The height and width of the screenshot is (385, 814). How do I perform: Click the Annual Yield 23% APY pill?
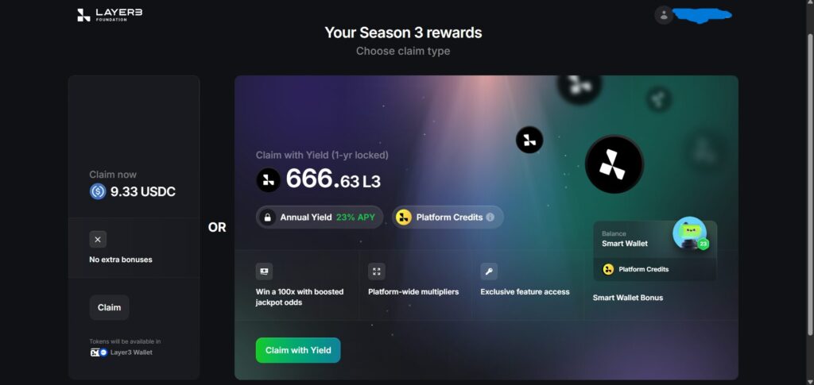(x=320, y=218)
